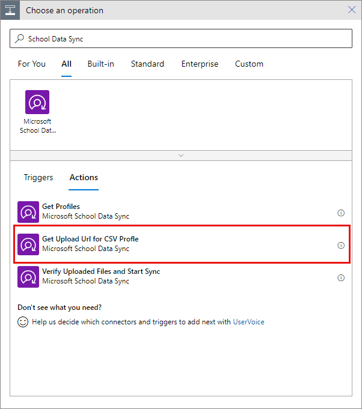Click the smiley face feedback icon

[23, 322]
